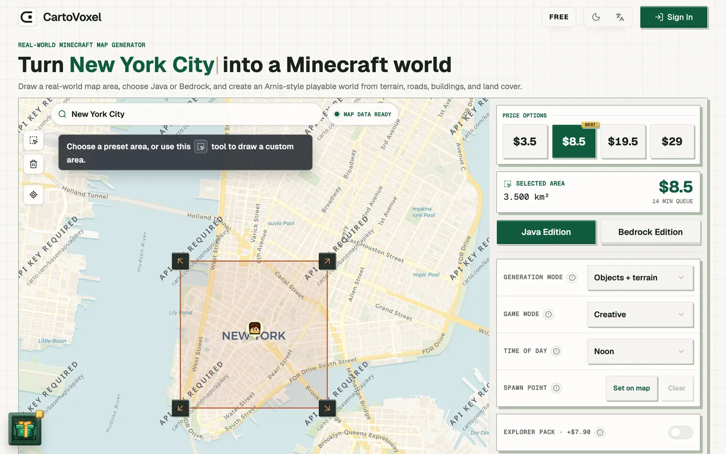Click the locate-me crosshair icon

(34, 195)
